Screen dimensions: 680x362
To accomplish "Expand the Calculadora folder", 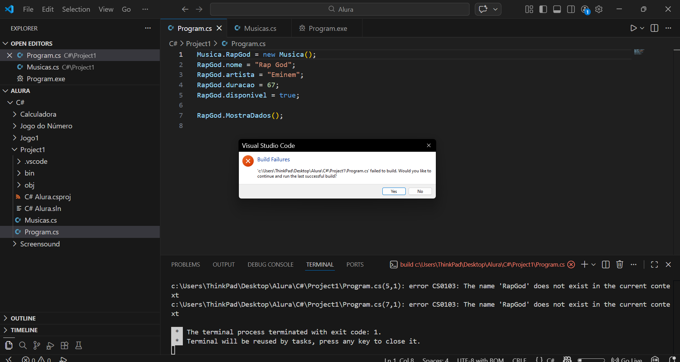I will 38,114.
